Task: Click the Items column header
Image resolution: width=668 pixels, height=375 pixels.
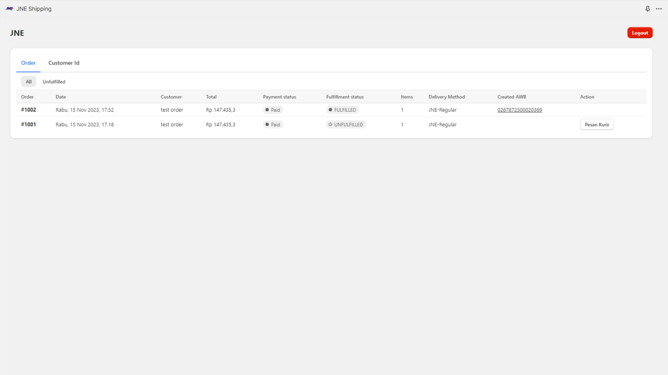Action: pos(407,97)
